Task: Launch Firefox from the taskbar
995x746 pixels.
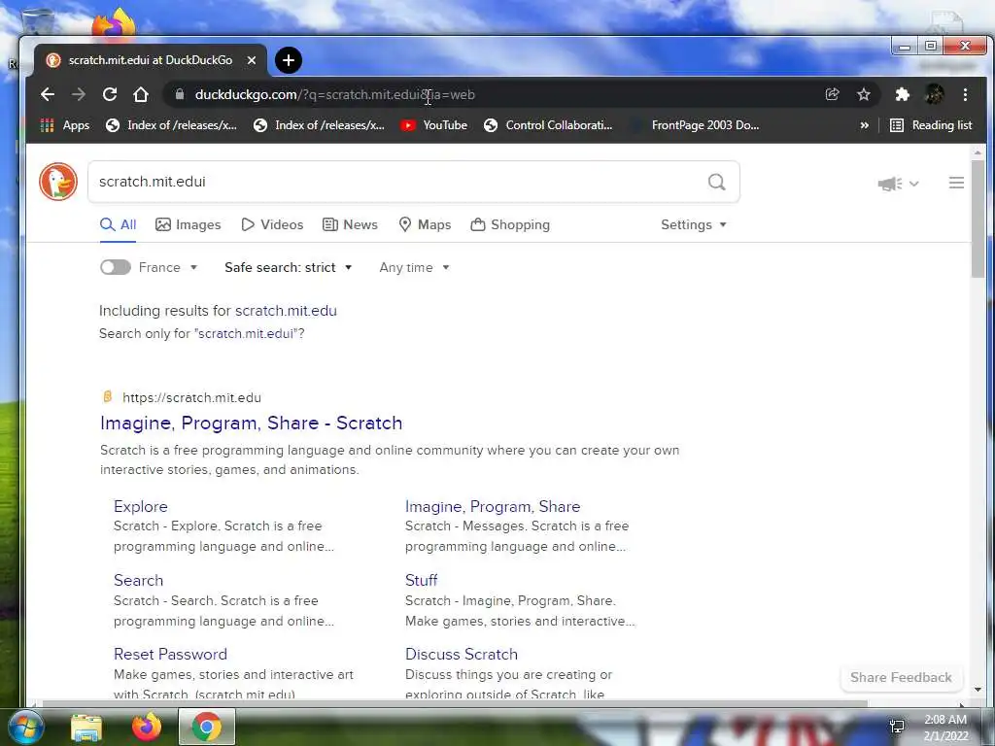Action: tap(147, 727)
